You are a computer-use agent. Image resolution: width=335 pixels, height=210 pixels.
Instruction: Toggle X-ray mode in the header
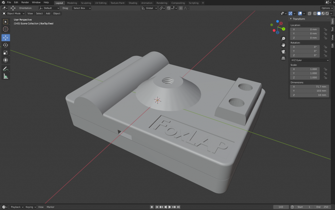coord(309,13)
